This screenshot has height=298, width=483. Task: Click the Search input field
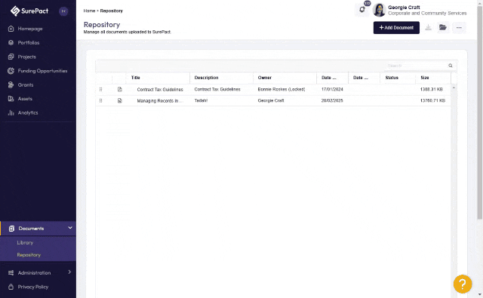[x=416, y=66]
